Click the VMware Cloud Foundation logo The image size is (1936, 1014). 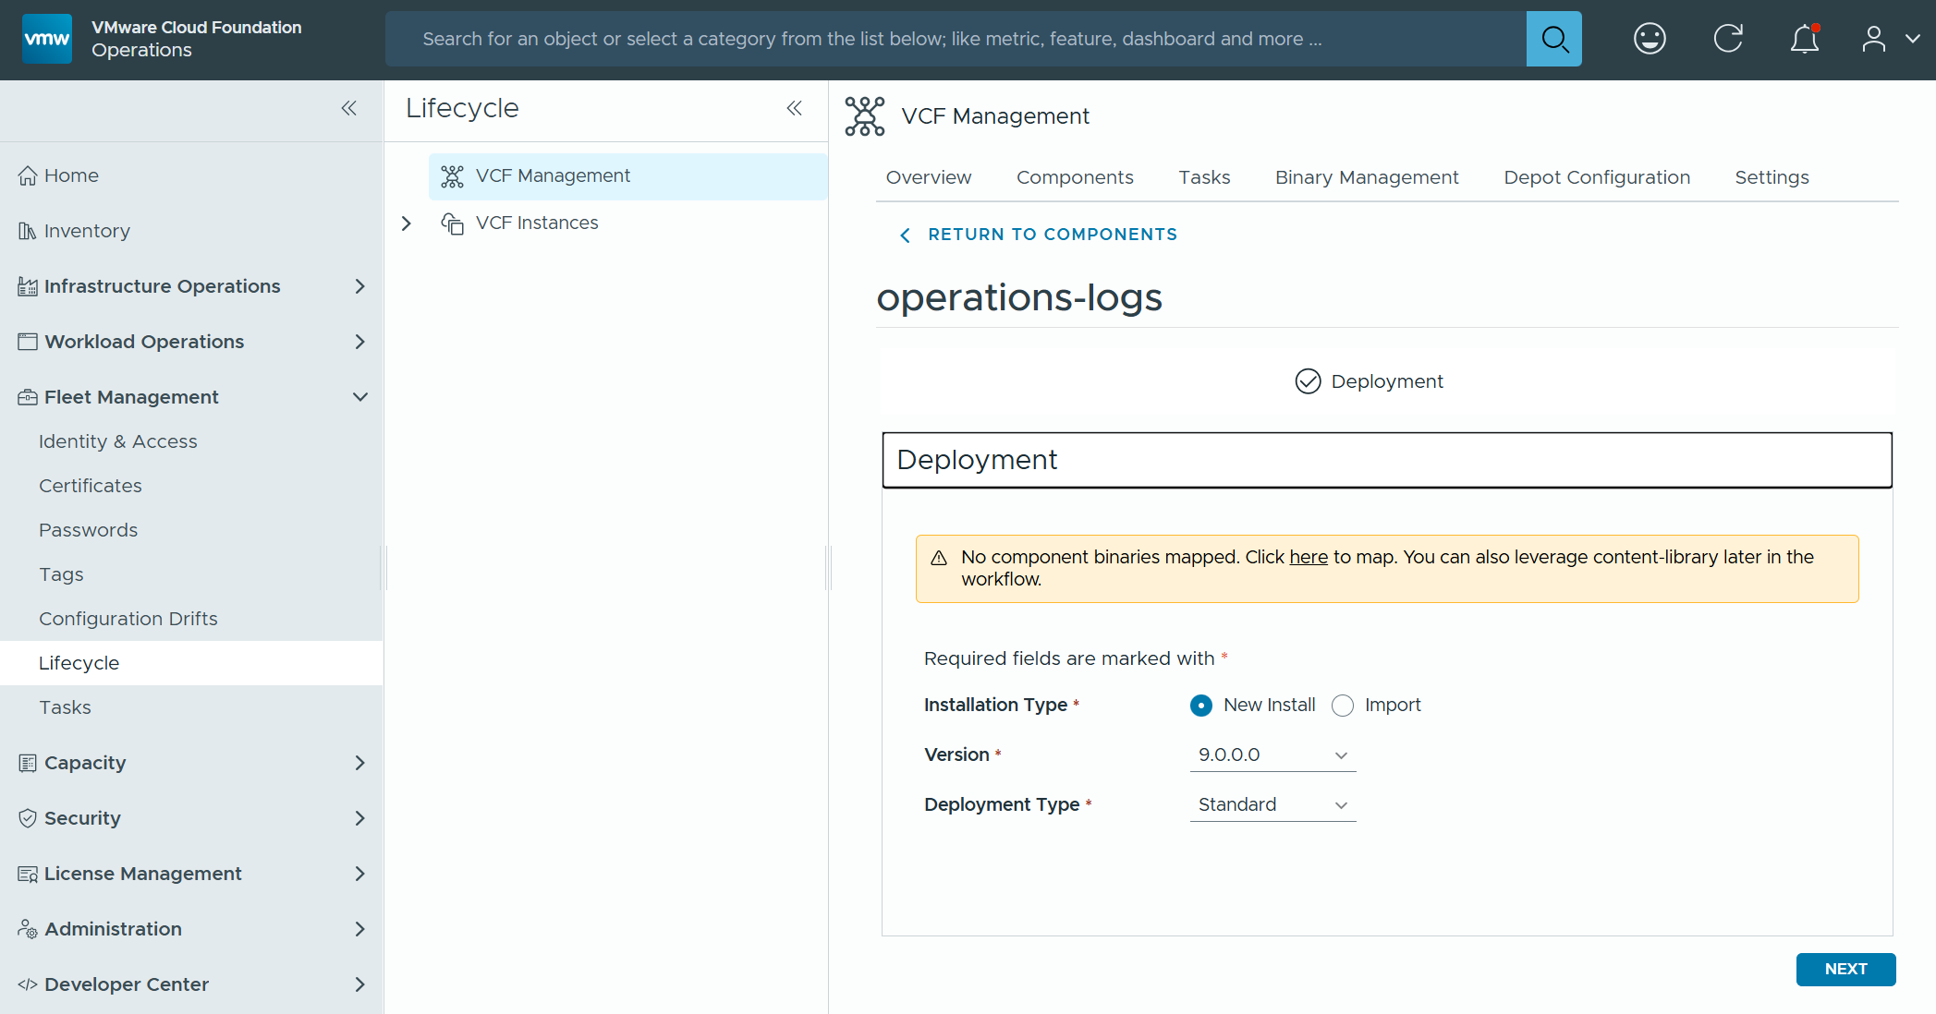(45, 38)
